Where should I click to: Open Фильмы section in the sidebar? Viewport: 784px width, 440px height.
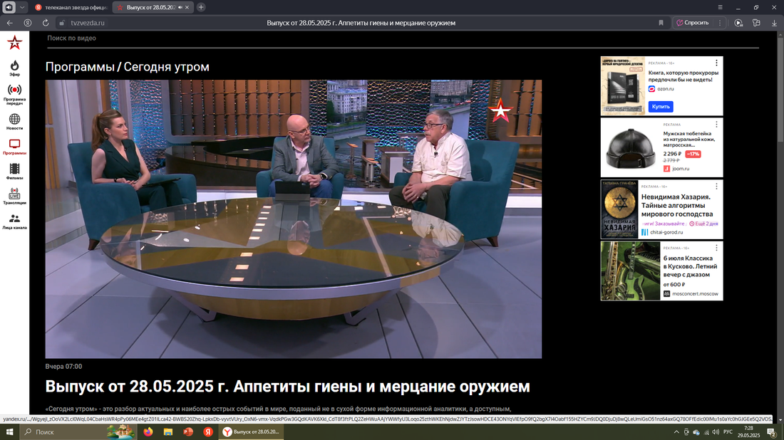coord(14,172)
